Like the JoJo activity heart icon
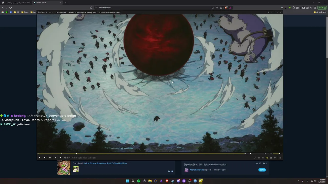The height and width of the screenshot is (184, 328). (x=172, y=171)
